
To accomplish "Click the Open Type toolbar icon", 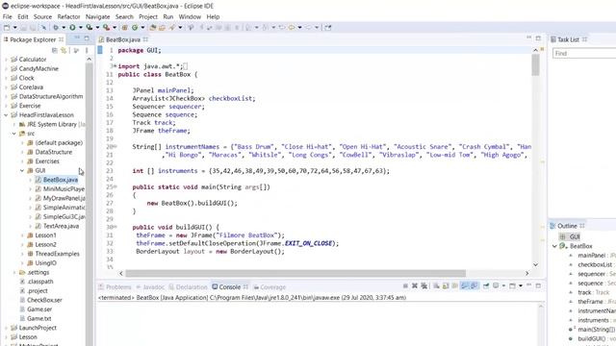I will point(152,28).
